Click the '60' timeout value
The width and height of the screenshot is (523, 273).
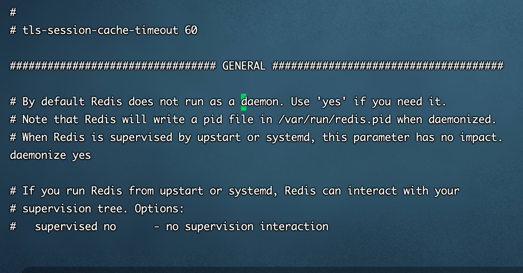(191, 30)
